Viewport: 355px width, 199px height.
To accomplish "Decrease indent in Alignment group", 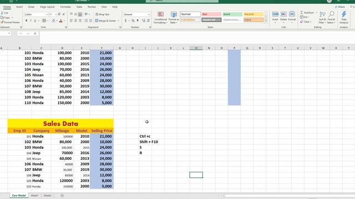I will [87, 21].
